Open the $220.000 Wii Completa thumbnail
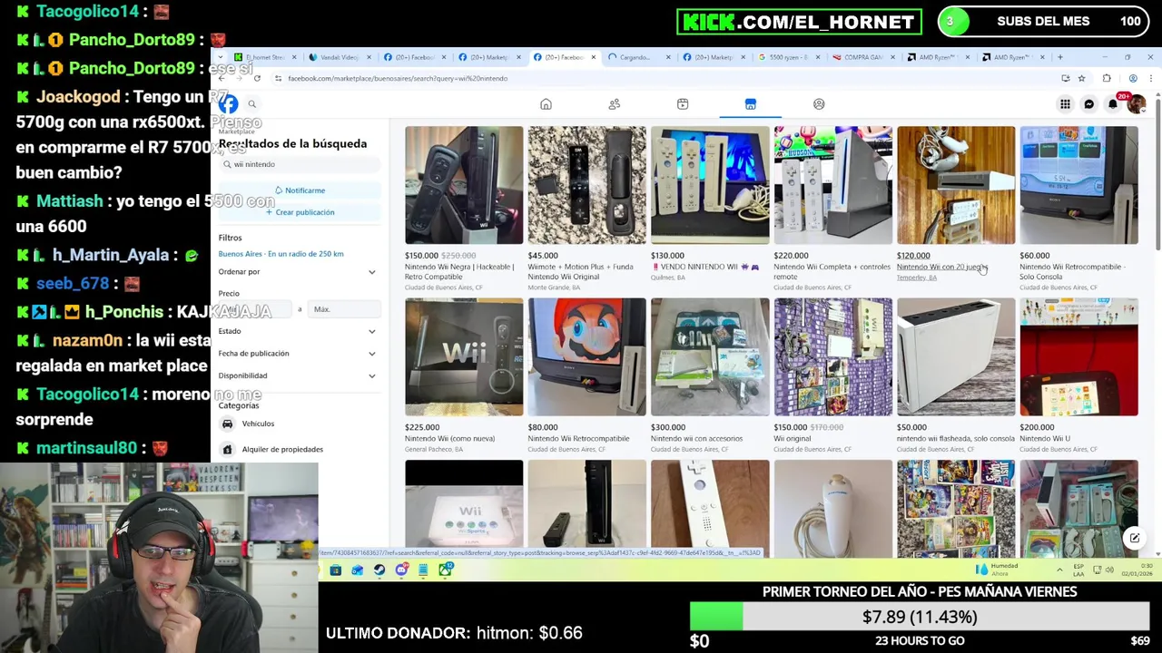This screenshot has width=1162, height=653. tap(832, 185)
